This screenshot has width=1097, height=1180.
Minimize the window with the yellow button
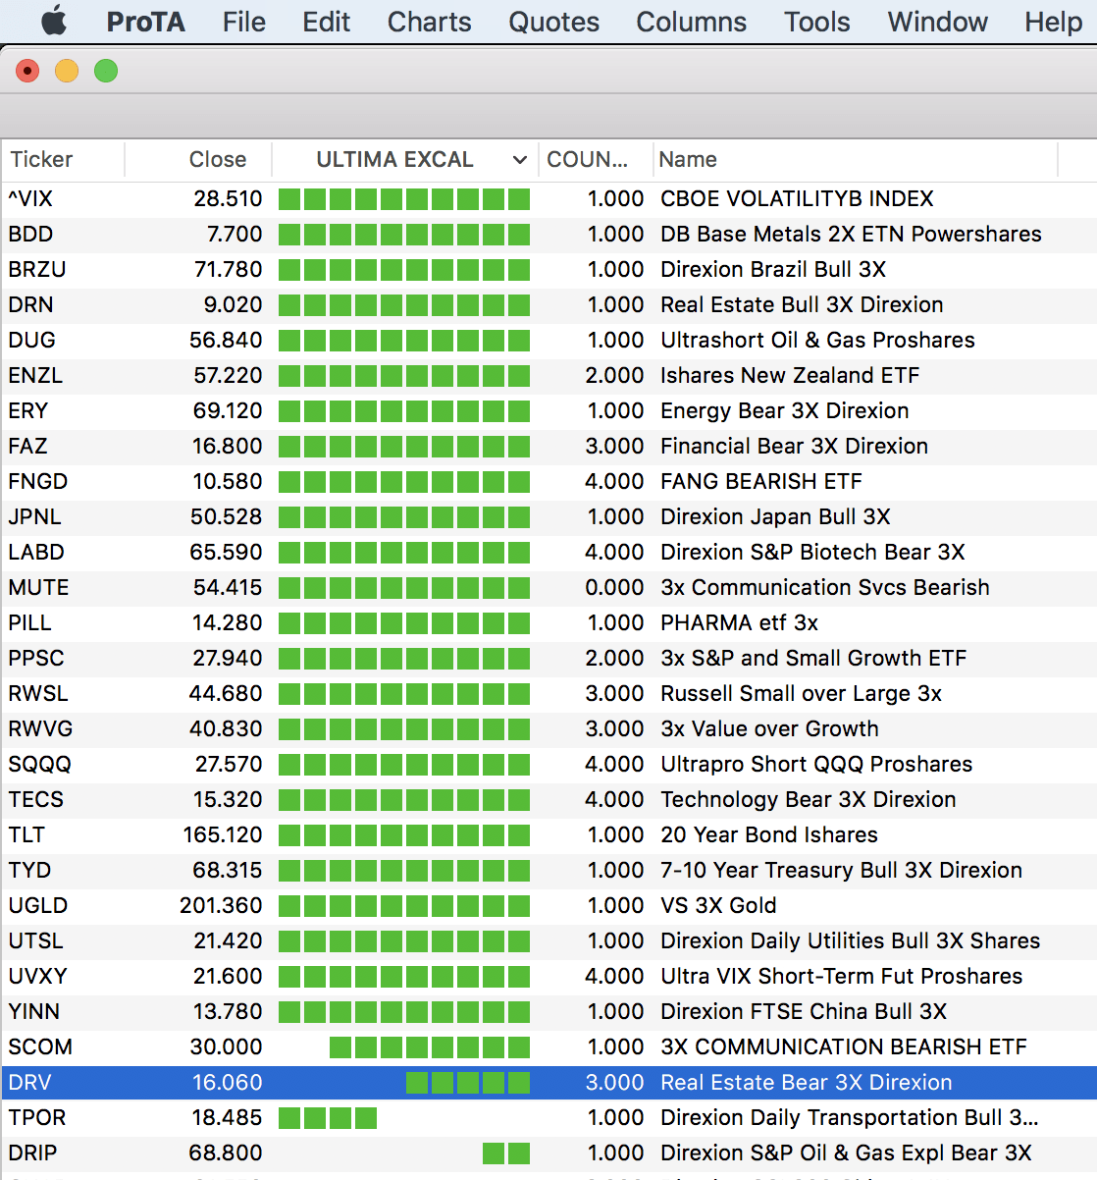coord(67,71)
